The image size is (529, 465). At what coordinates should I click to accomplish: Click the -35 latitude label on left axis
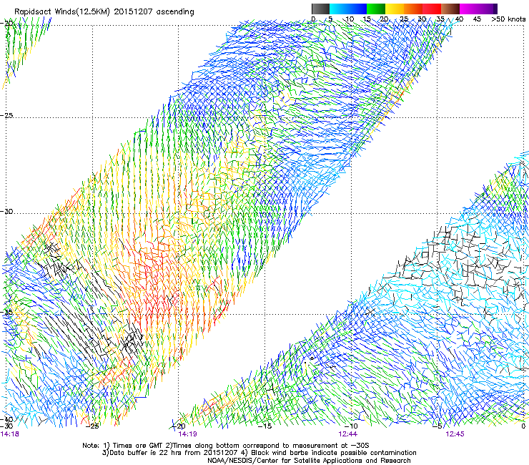tap(6, 312)
